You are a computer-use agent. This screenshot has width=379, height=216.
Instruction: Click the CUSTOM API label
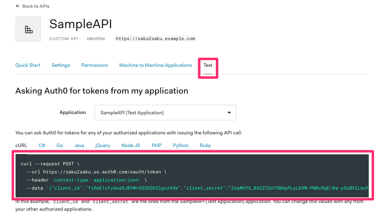coord(64,39)
